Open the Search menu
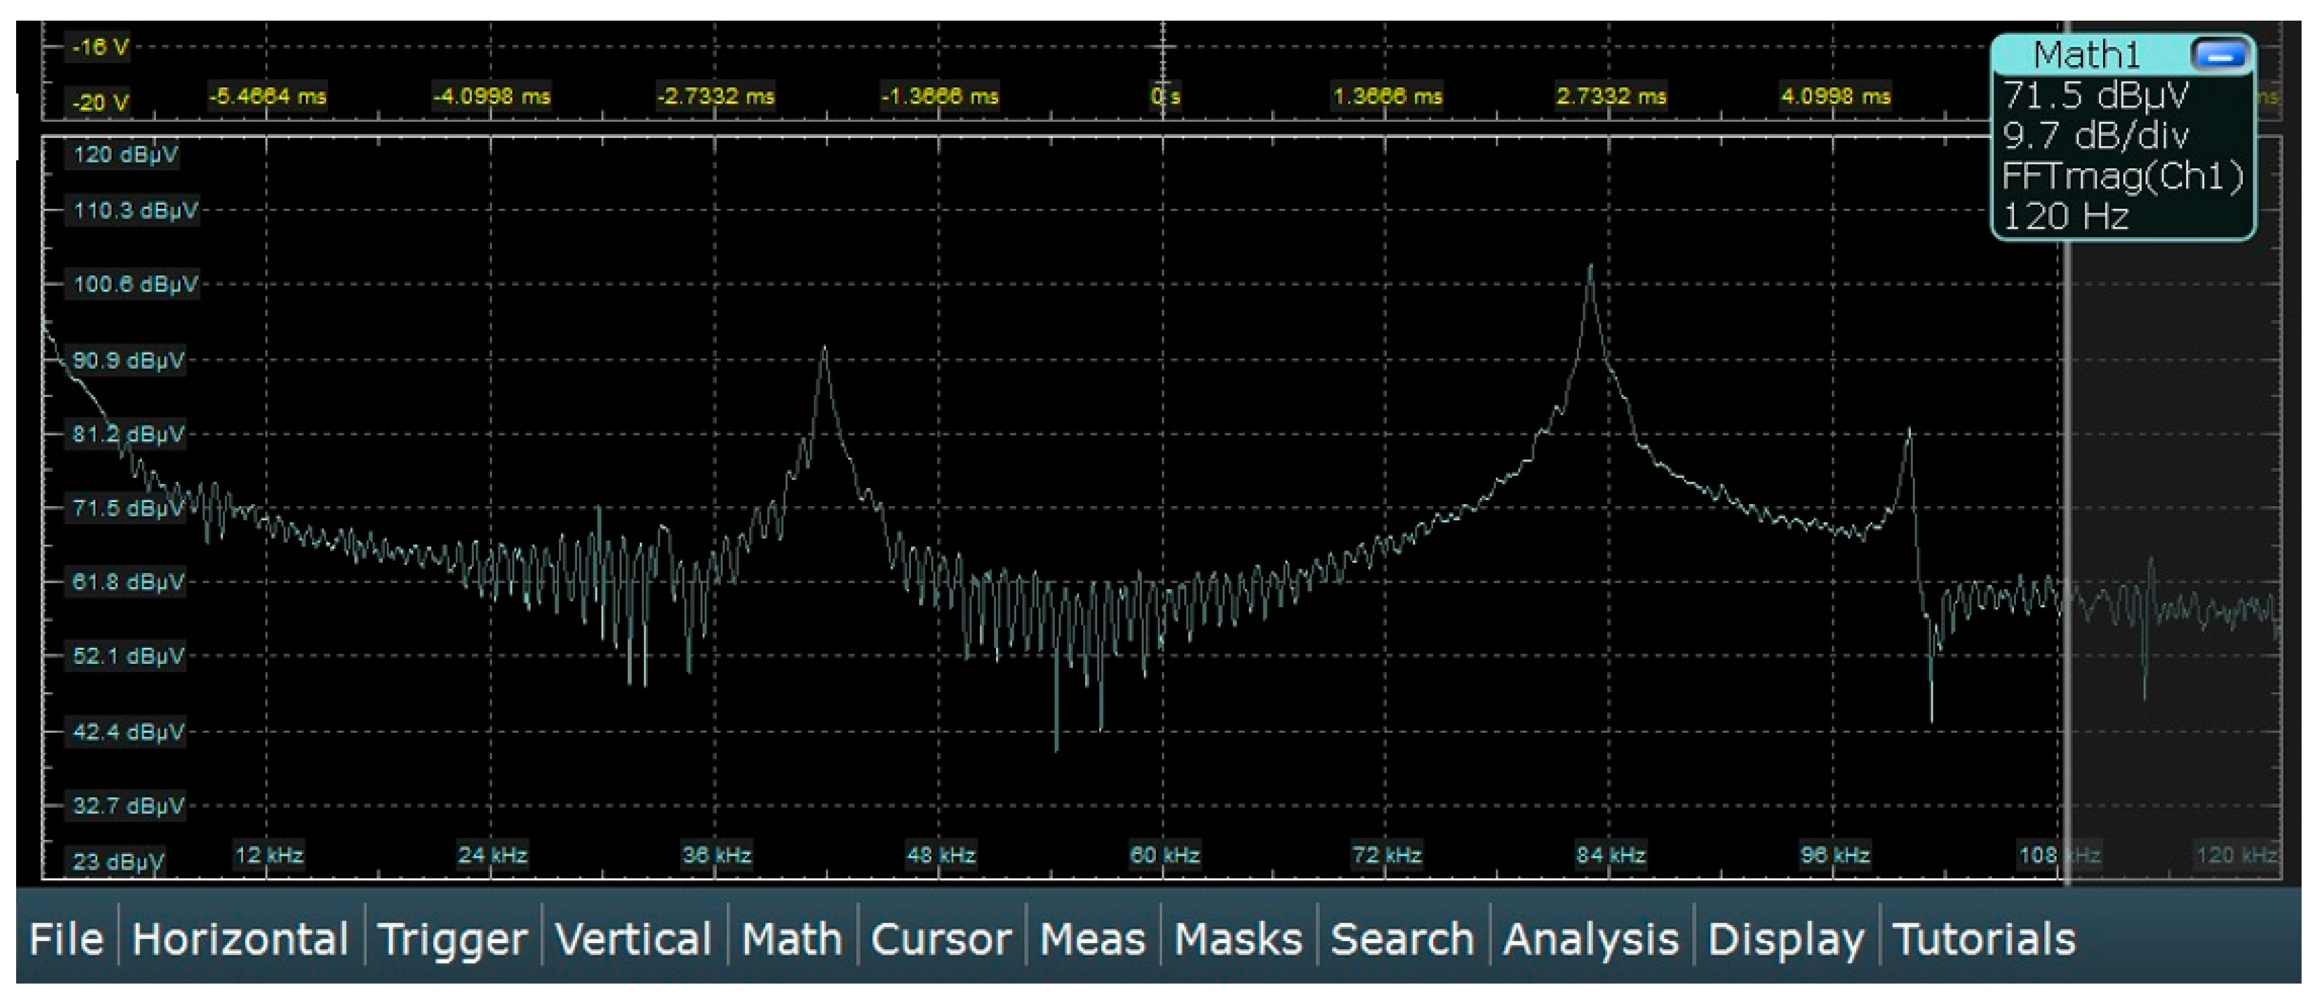 click(1402, 939)
